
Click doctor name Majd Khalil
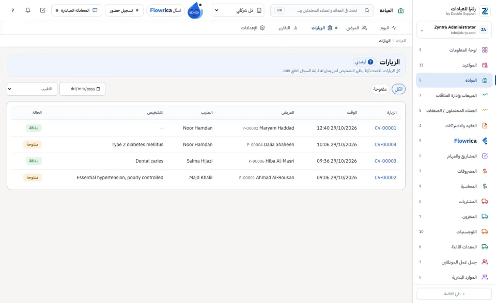point(201,177)
